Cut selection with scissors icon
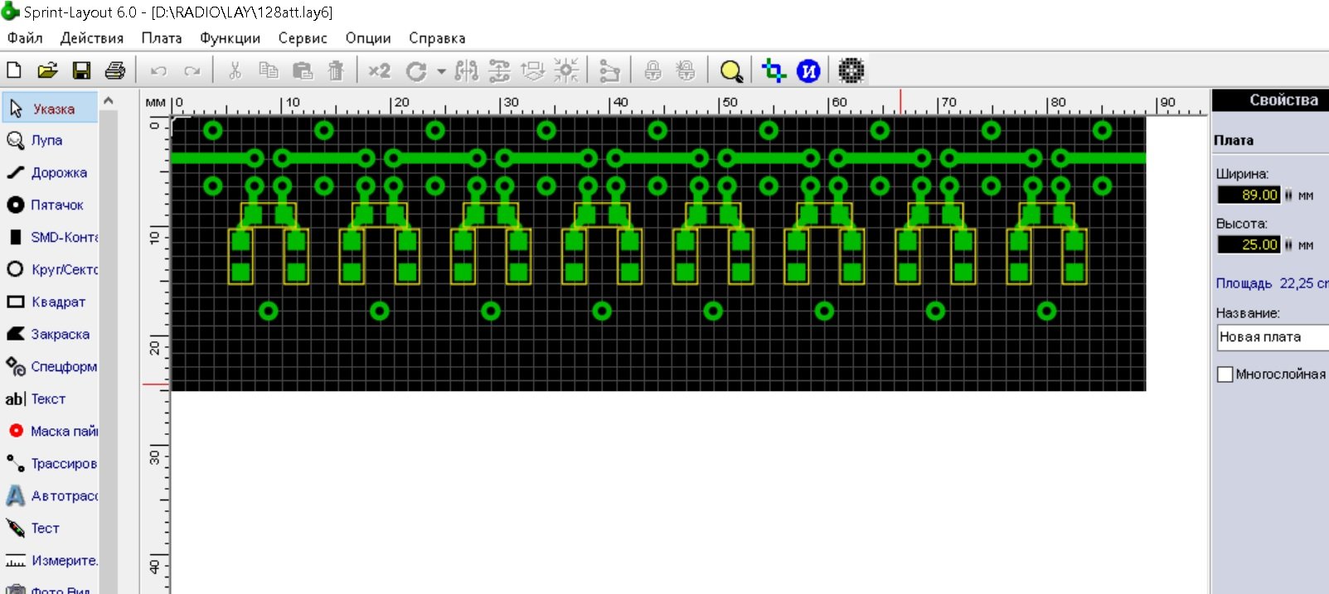 coord(235,70)
